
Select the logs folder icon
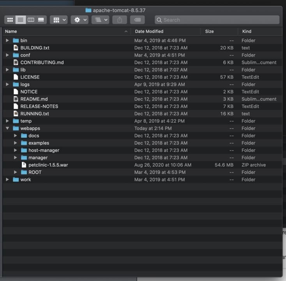point(16,84)
